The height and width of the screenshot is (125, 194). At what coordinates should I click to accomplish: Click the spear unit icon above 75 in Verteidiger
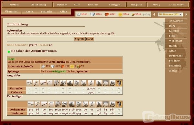[x=92, y=104]
